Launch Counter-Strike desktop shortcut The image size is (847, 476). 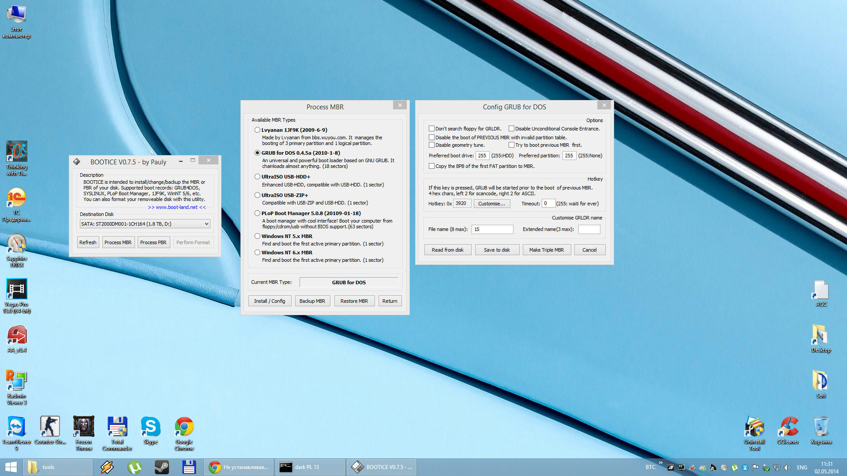50,431
